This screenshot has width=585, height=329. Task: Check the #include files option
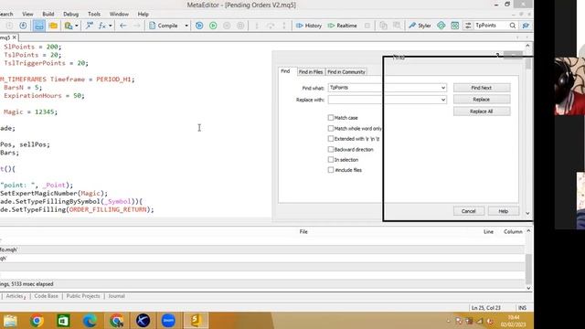coord(331,170)
